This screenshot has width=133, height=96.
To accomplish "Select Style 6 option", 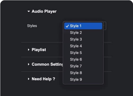I will [x=83, y=59].
